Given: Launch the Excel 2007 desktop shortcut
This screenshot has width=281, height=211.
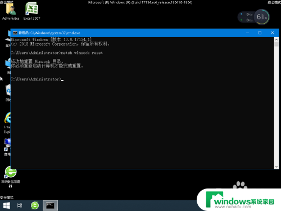Looking at the screenshot, I should [x=31, y=11].
